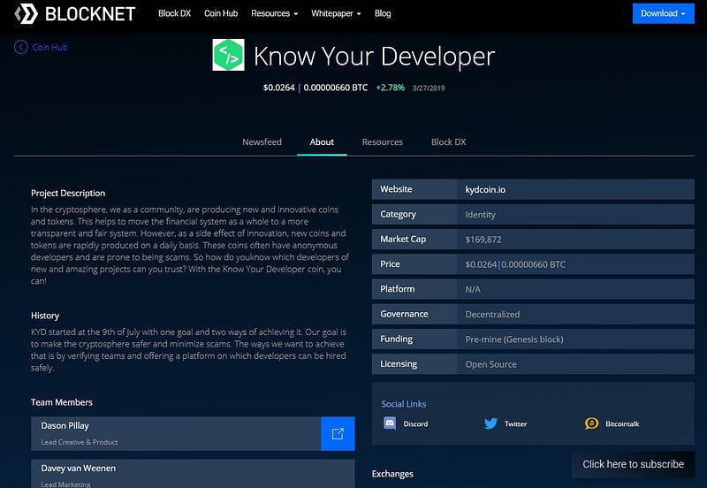The width and height of the screenshot is (707, 488).
Task: Open the Download dropdown button
Action: (664, 13)
